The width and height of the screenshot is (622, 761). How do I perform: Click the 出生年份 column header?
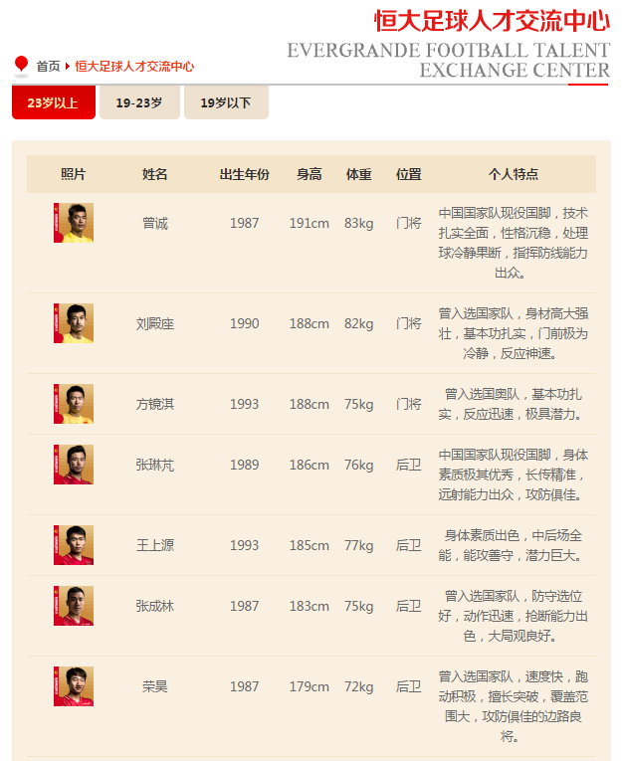244,174
